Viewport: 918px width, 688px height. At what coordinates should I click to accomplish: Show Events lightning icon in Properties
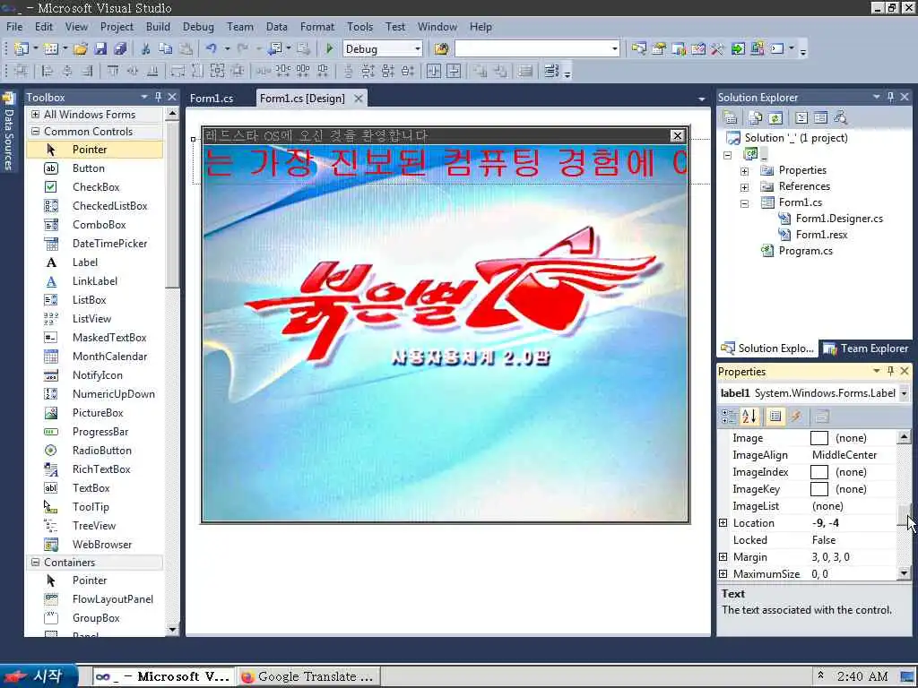(x=796, y=417)
